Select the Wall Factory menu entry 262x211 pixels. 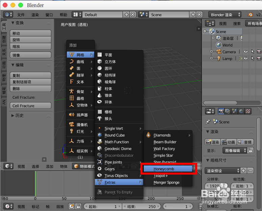tap(168, 148)
